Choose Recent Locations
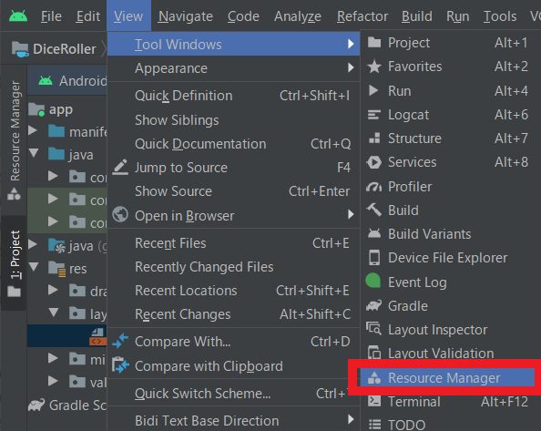This screenshot has height=431, width=541. tap(233, 291)
